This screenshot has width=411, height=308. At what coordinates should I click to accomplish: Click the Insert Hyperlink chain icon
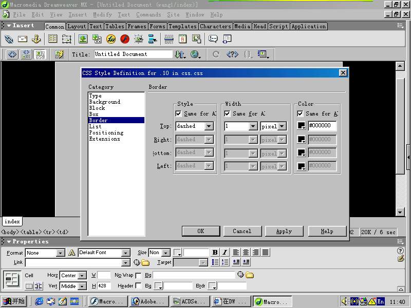pos(9,39)
